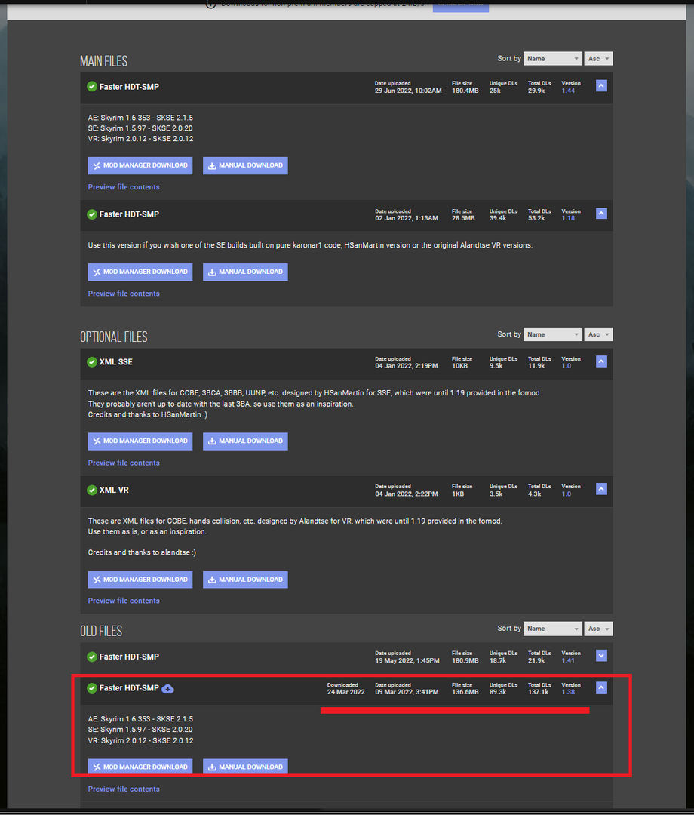
Task: Click Faster HDT-SMP title of 19 May 2022 file
Action: [x=129, y=657]
